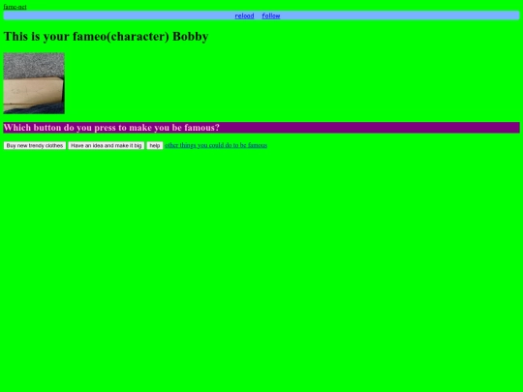Open other things you could do to be famous

[216, 145]
